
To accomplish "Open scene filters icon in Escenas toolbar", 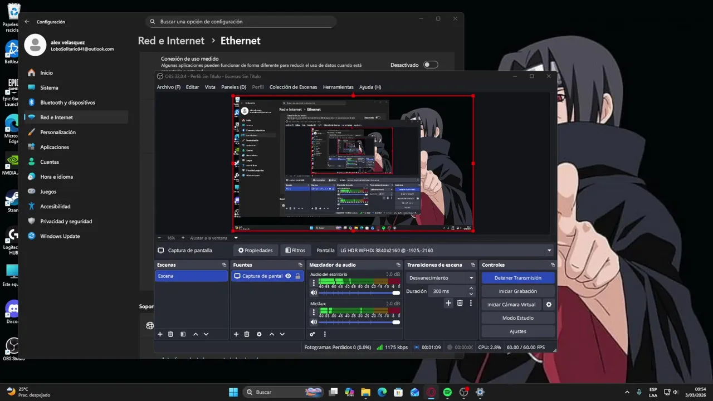I will coord(183,334).
